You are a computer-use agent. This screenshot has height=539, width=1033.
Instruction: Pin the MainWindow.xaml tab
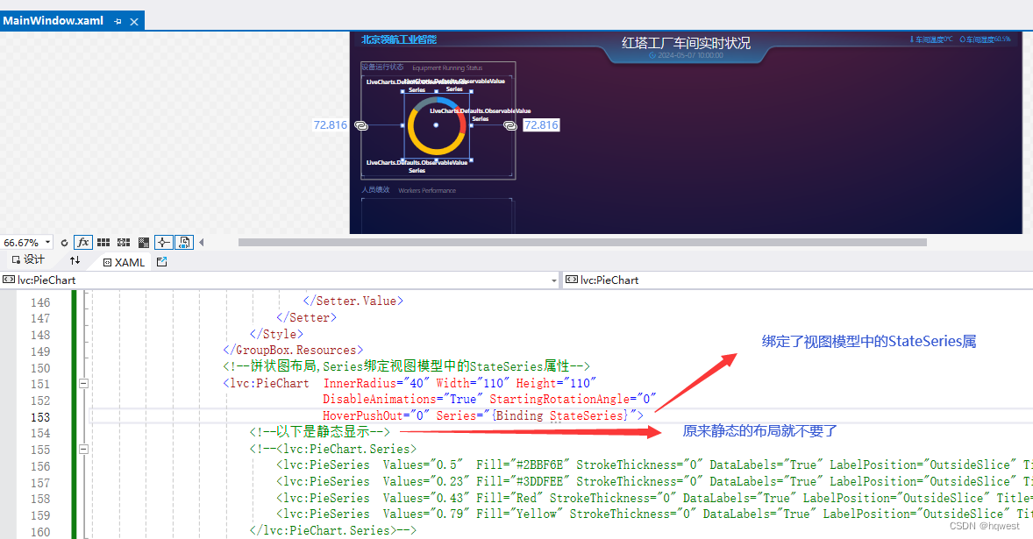coord(118,22)
